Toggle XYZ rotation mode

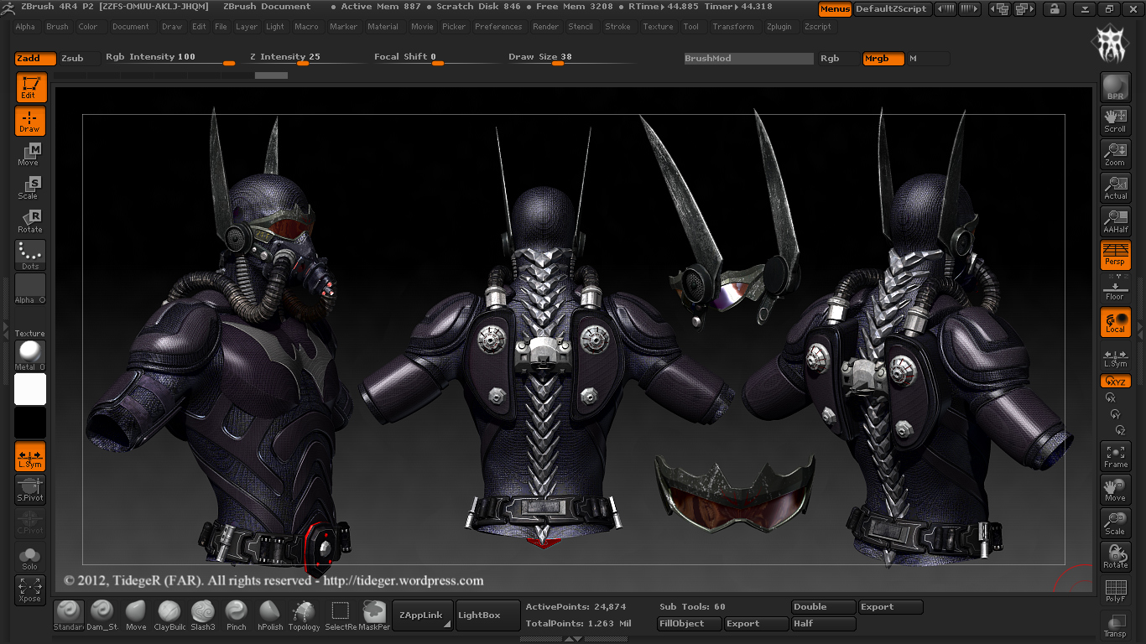1116,381
